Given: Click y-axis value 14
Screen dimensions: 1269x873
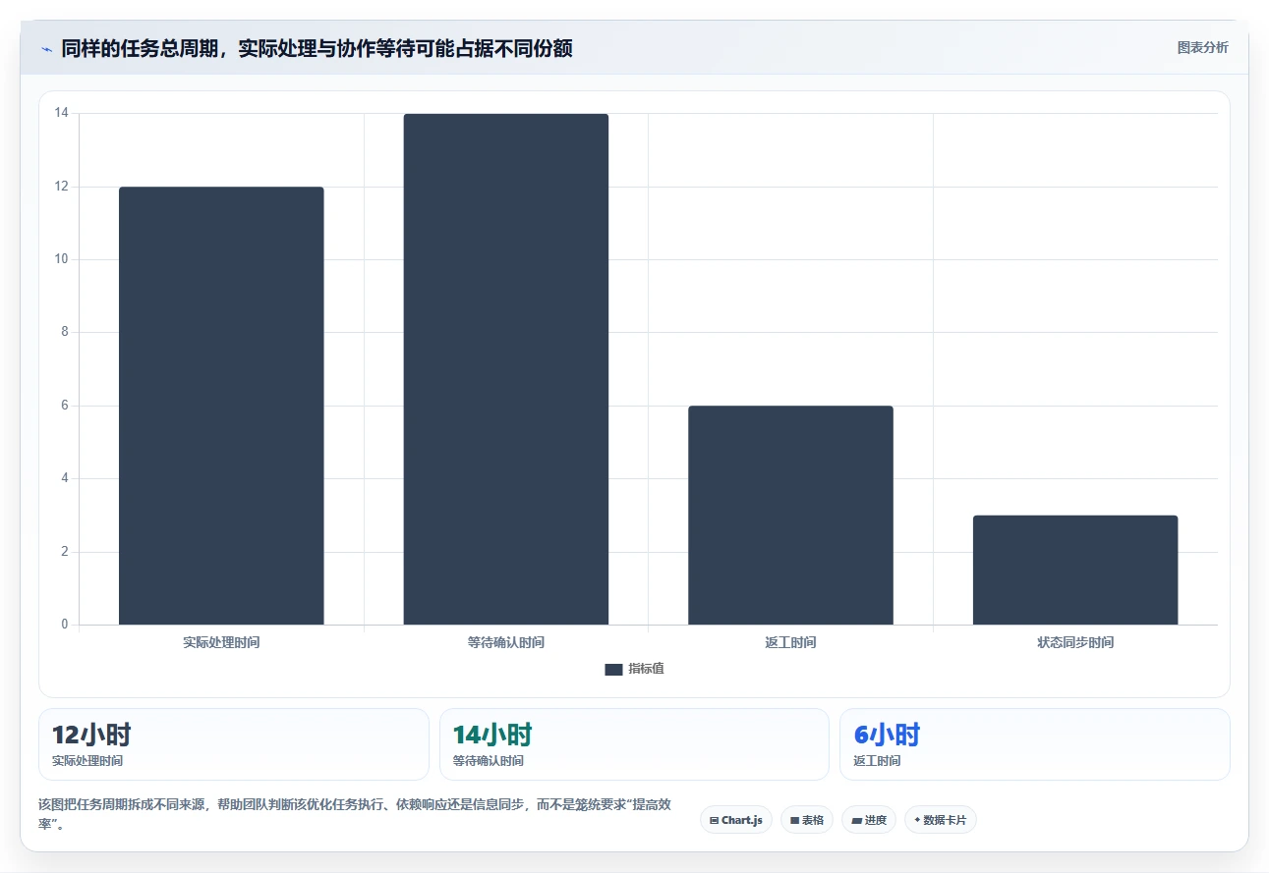Looking at the screenshot, I should pyautogui.click(x=62, y=113).
